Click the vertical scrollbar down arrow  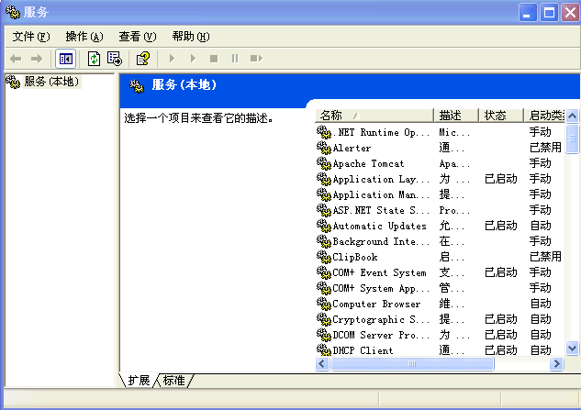tap(572, 349)
